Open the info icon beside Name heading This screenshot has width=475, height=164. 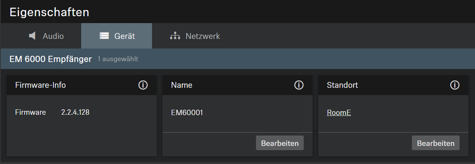coord(299,85)
